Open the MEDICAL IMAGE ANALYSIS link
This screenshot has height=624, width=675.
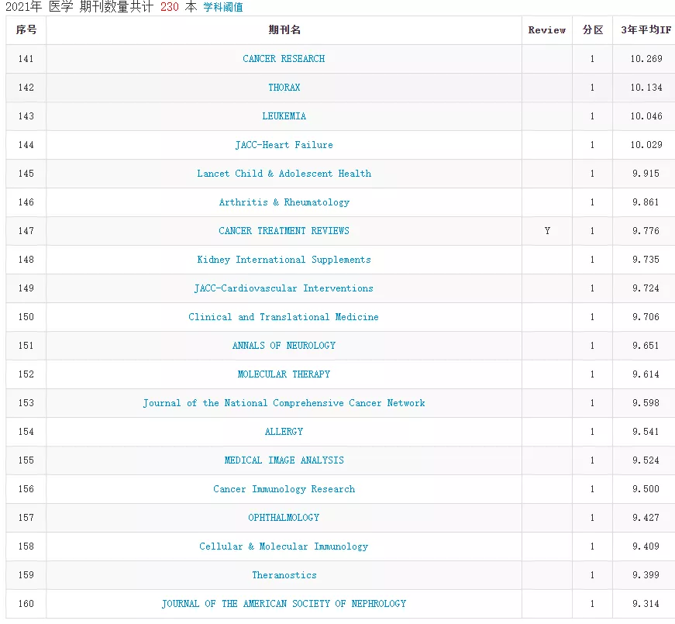[284, 460]
